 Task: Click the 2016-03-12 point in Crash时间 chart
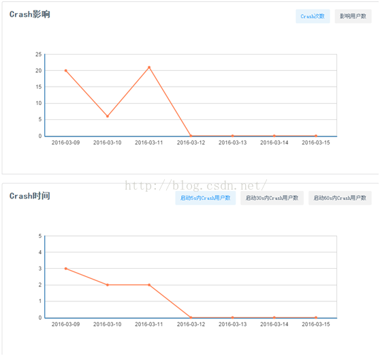pyautogui.click(x=191, y=317)
